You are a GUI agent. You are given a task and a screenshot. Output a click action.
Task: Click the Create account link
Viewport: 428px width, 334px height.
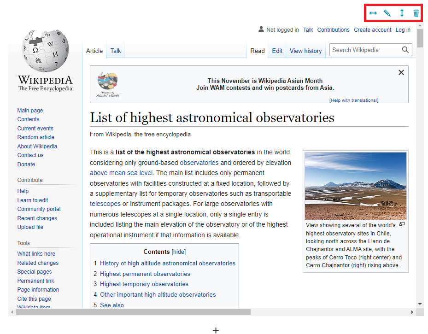tap(372, 30)
